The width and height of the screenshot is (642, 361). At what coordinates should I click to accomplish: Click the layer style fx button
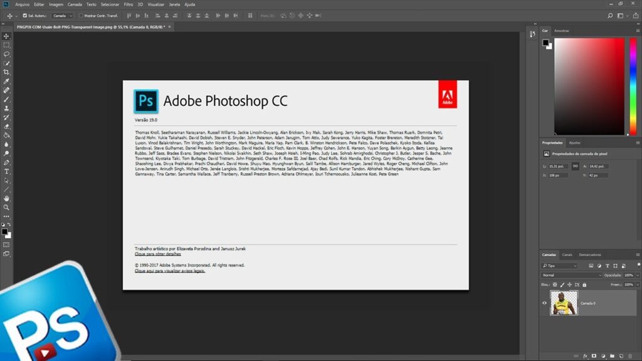585,356
